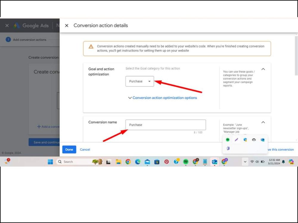The height and width of the screenshot is (223, 298).
Task: Click the OneDrive cloud icon in tray overflow
Action: click(254, 140)
